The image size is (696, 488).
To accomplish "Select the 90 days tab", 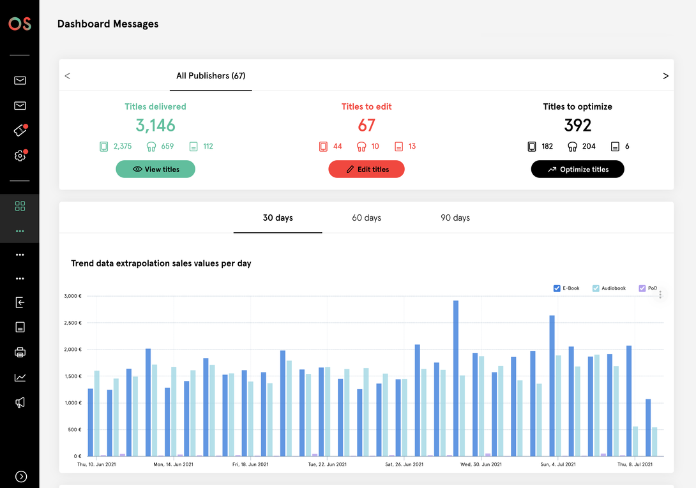I will pyautogui.click(x=455, y=218).
